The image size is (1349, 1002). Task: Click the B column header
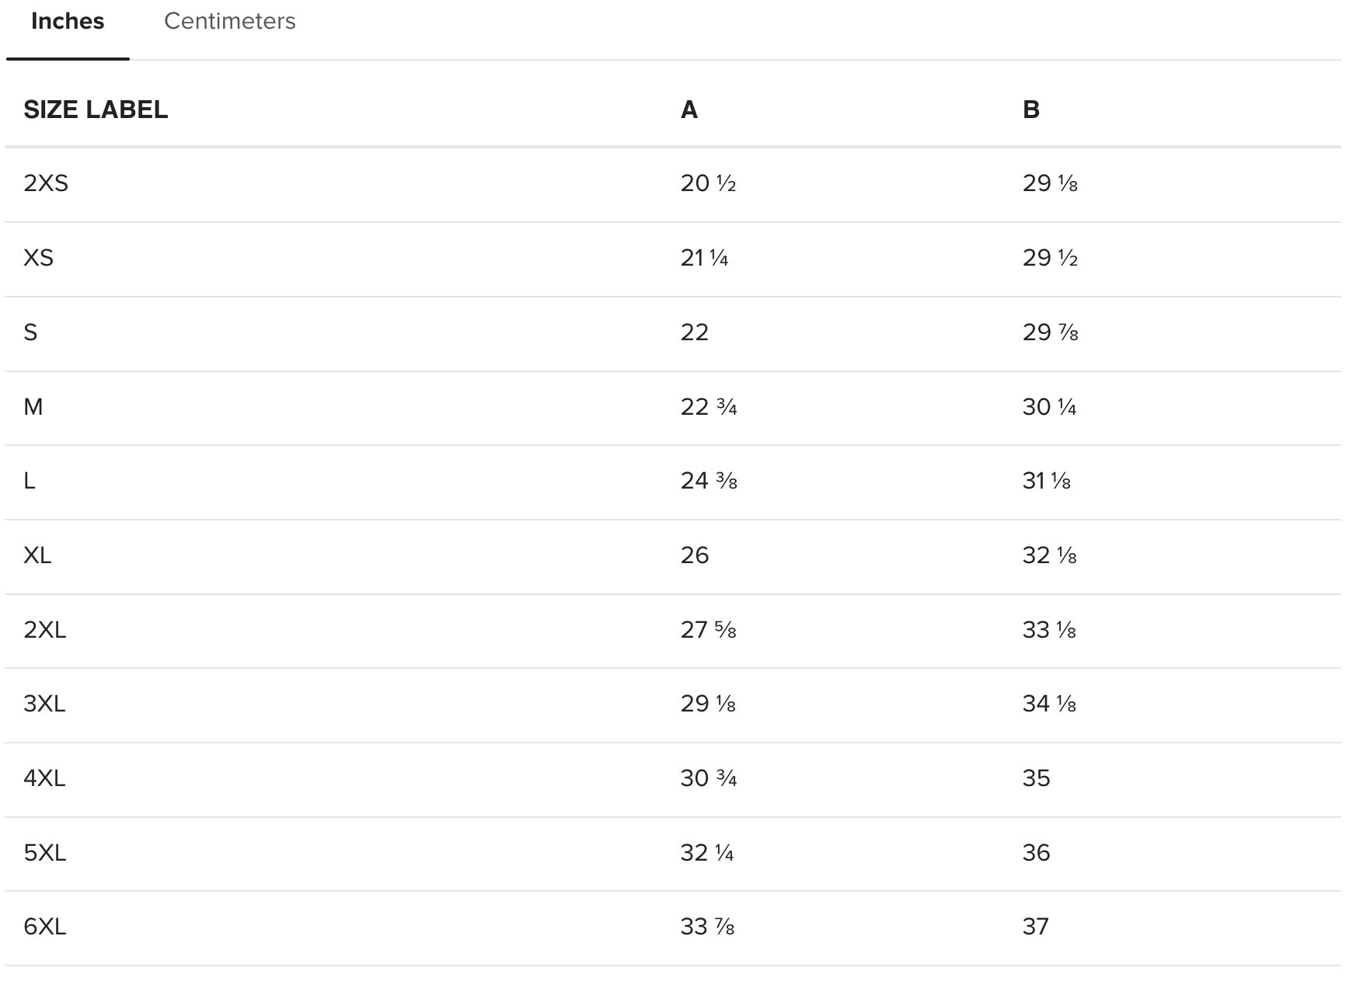(1030, 110)
